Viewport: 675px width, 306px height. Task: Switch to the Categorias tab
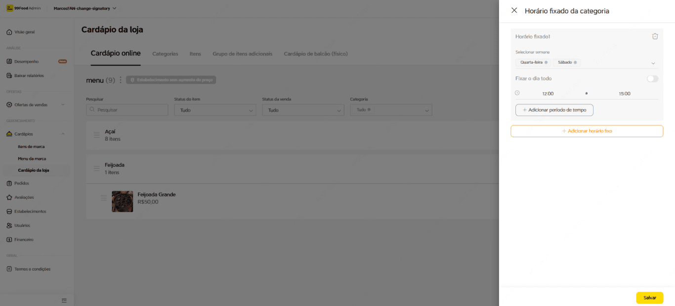[x=165, y=54]
